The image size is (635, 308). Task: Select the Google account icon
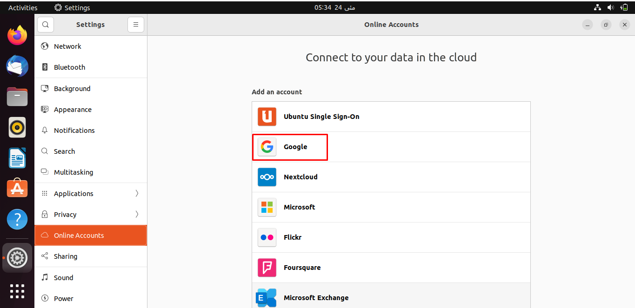pyautogui.click(x=267, y=147)
